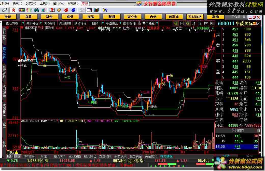This screenshot has width=265, height=171.
Task: Click the alarm bell alert icon
Action: [x=44, y=10]
